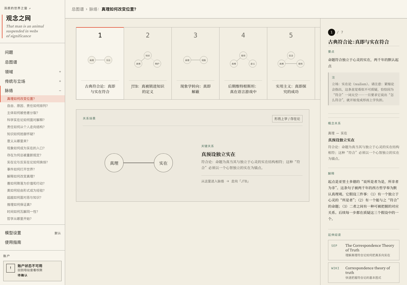
Task: Select 主体如何被他者分裂? thread
Action: click(x=33, y=113)
